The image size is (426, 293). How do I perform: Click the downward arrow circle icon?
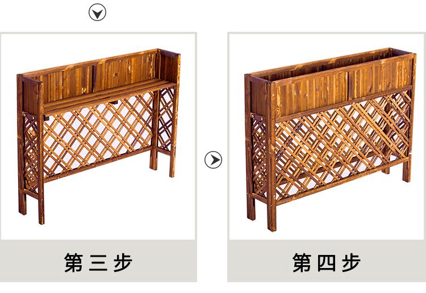97,12
